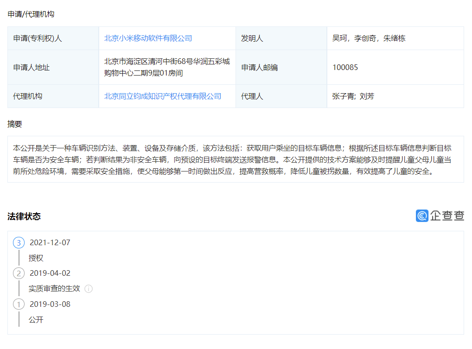Click the 法律状态 section heading

(x=24, y=216)
